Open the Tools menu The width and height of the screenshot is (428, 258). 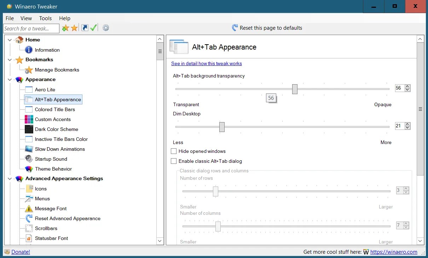46,18
